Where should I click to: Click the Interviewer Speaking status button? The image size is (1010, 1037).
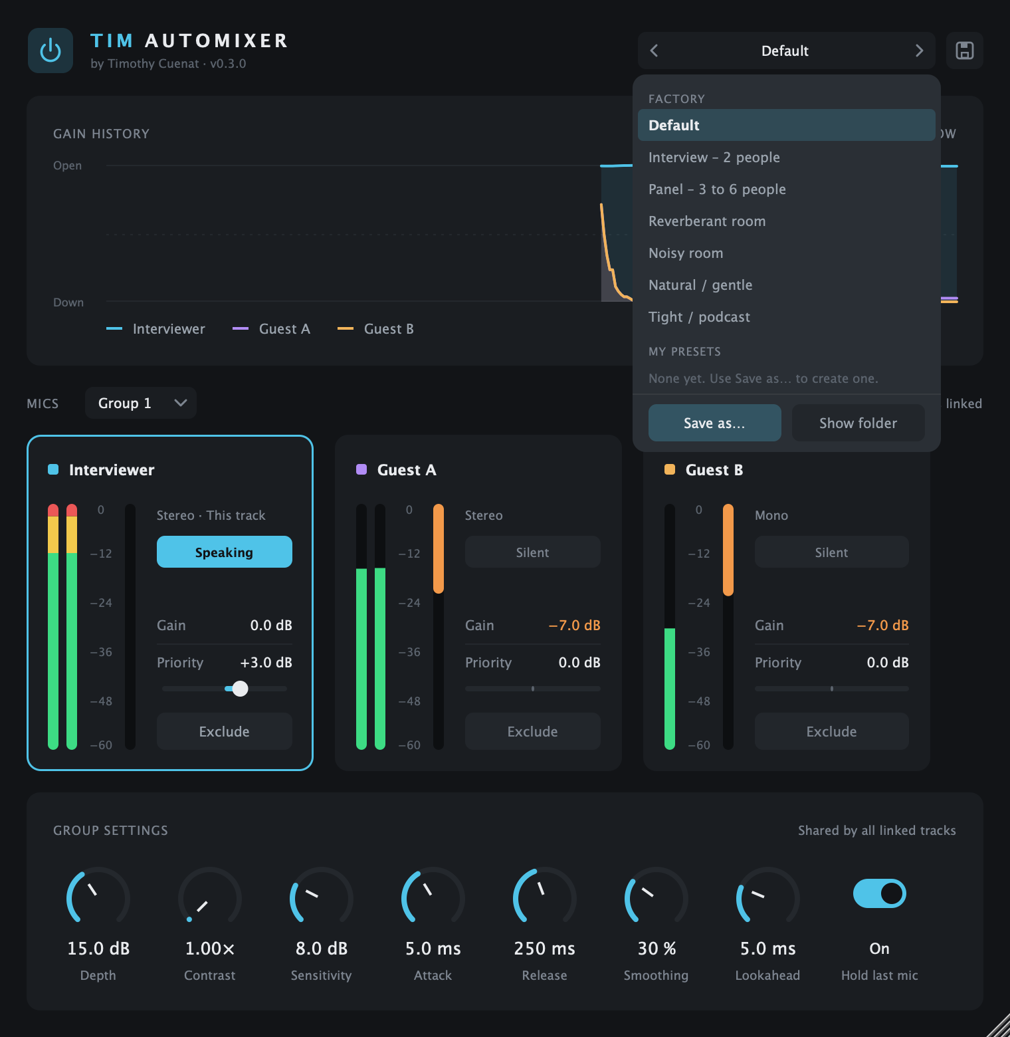click(x=225, y=552)
